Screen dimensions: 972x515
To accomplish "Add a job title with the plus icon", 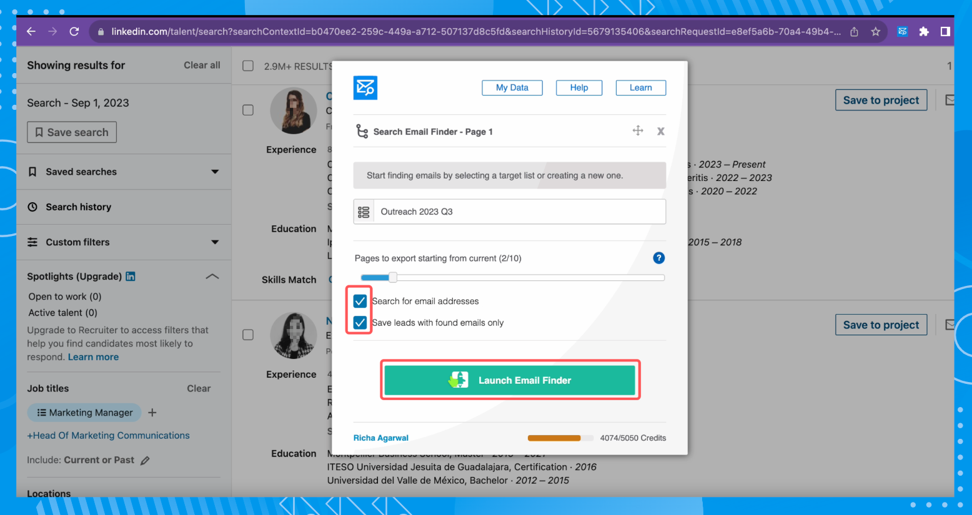I will click(x=152, y=413).
